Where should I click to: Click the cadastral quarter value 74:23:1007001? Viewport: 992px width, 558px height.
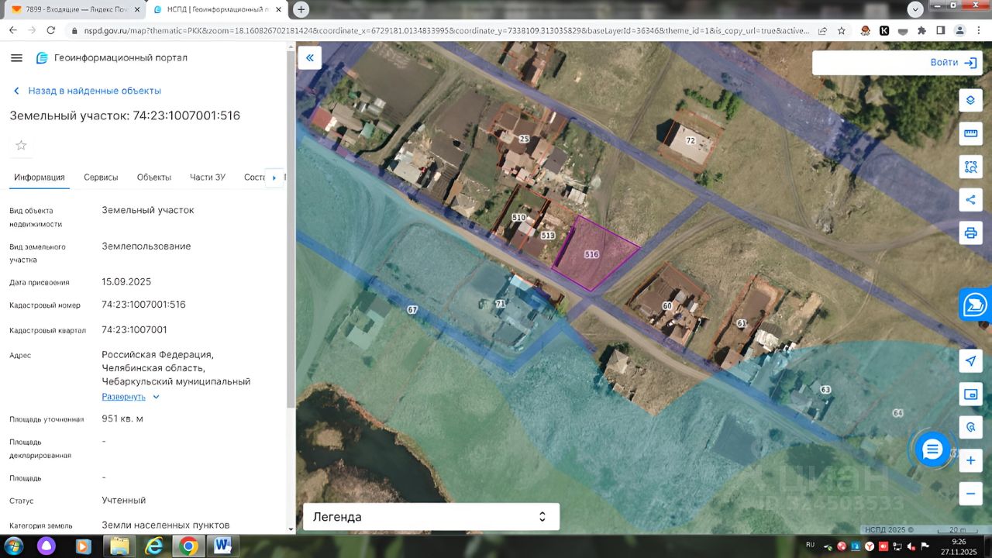click(x=134, y=329)
